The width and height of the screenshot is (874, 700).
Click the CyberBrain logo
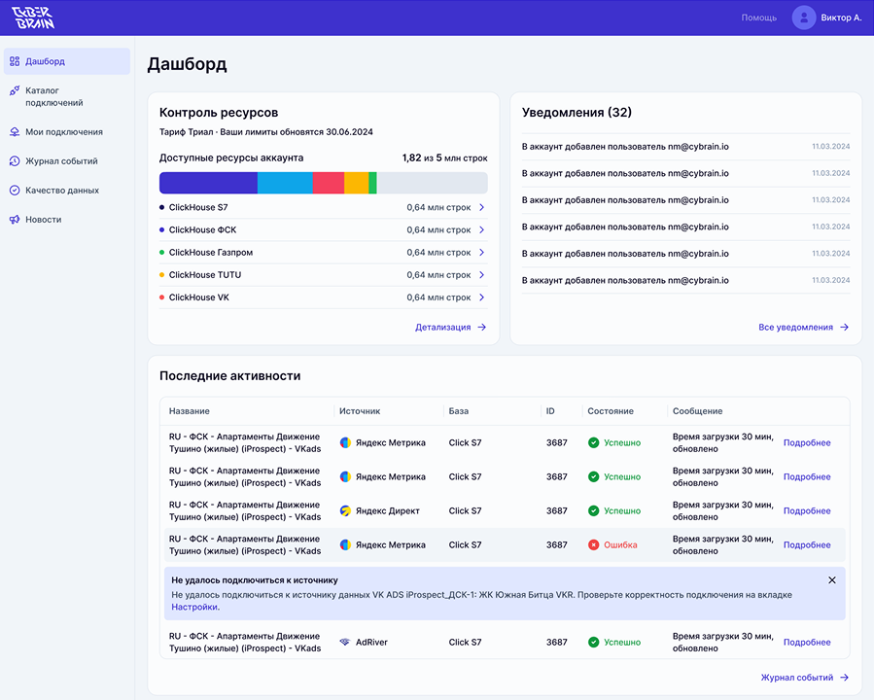pyautogui.click(x=33, y=17)
